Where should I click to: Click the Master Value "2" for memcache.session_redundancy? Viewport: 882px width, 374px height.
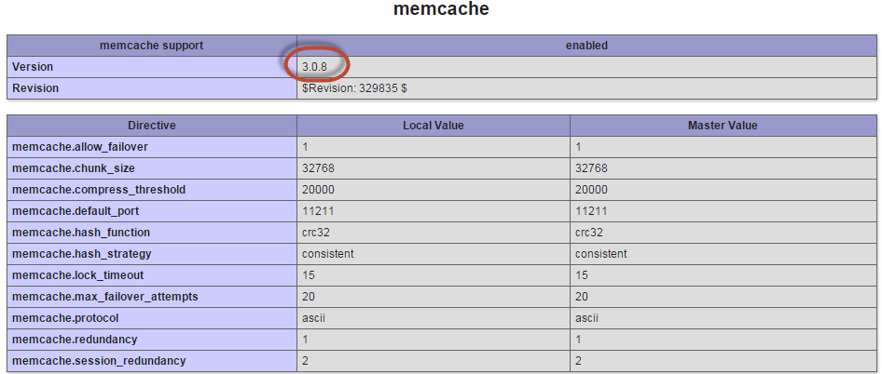coord(578,361)
